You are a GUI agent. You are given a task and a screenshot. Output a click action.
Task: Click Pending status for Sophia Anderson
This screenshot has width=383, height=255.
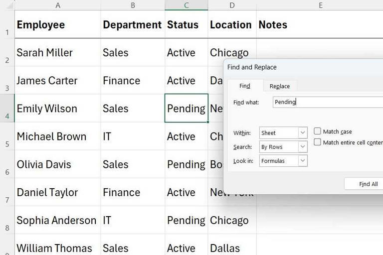187,220
